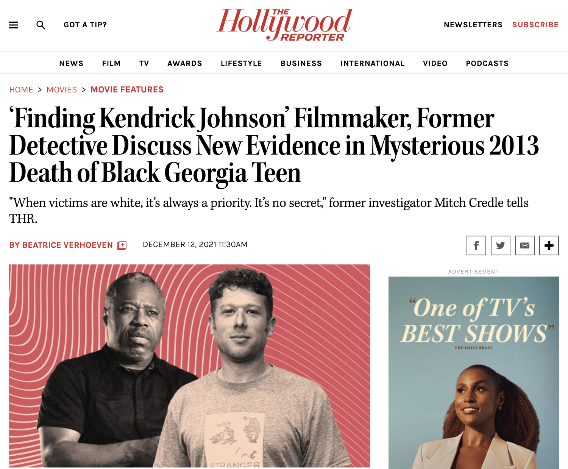Share article on Facebook
568x469 pixels.
476,245
